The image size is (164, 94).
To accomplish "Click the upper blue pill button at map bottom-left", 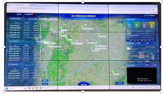I will (x=45, y=80).
